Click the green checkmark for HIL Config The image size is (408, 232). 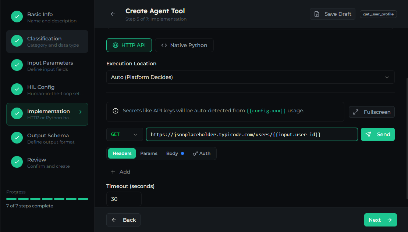[x=17, y=89]
